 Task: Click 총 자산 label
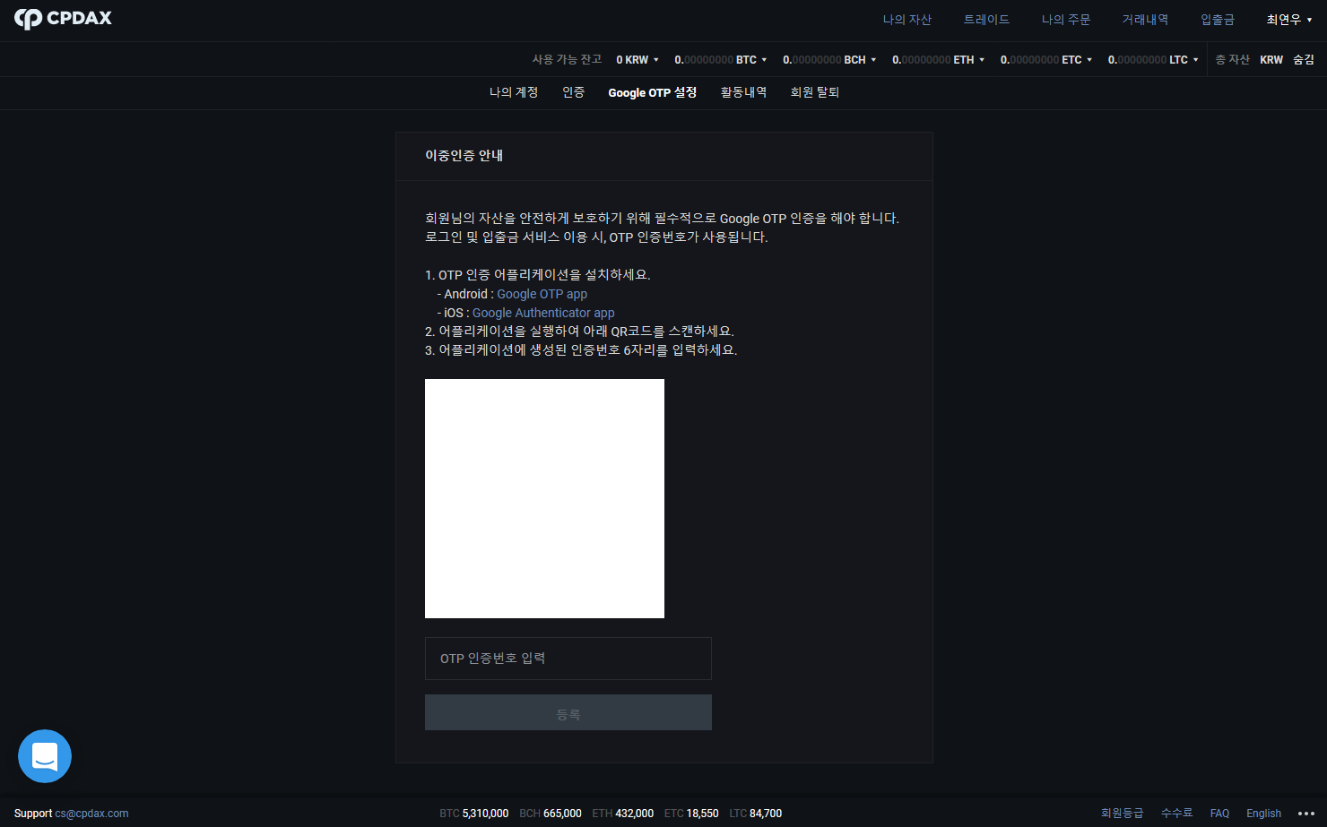tap(1232, 60)
